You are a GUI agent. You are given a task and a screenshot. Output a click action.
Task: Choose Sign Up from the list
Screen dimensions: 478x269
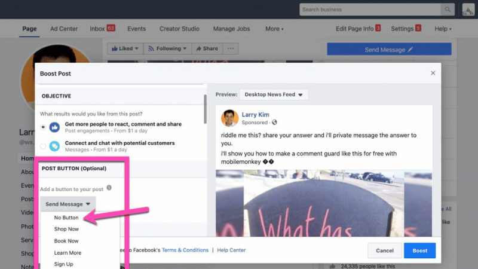(x=63, y=264)
